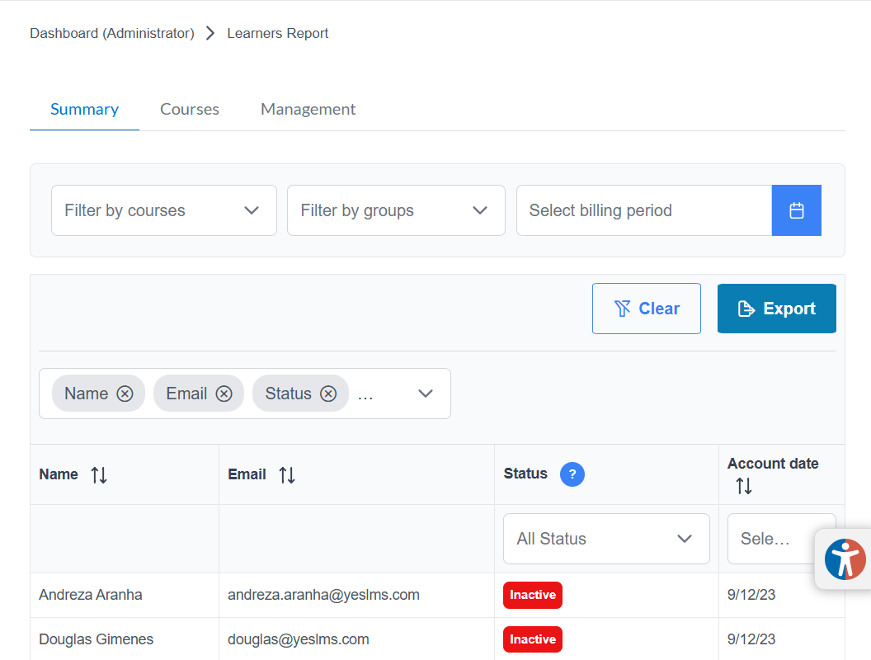Image resolution: width=871 pixels, height=660 pixels.
Task: Click the Export button
Action: coord(776,309)
